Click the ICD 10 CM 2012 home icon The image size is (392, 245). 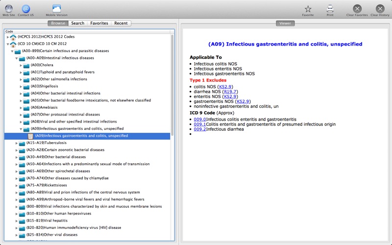coord(13,44)
